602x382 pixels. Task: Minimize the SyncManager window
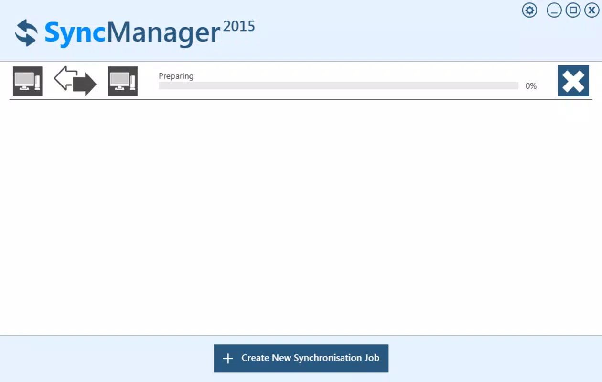(554, 10)
